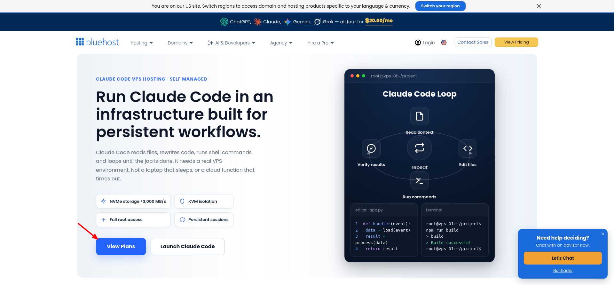Click the root@vps-01:~/project title text
The image size is (614, 285).
(394, 76)
